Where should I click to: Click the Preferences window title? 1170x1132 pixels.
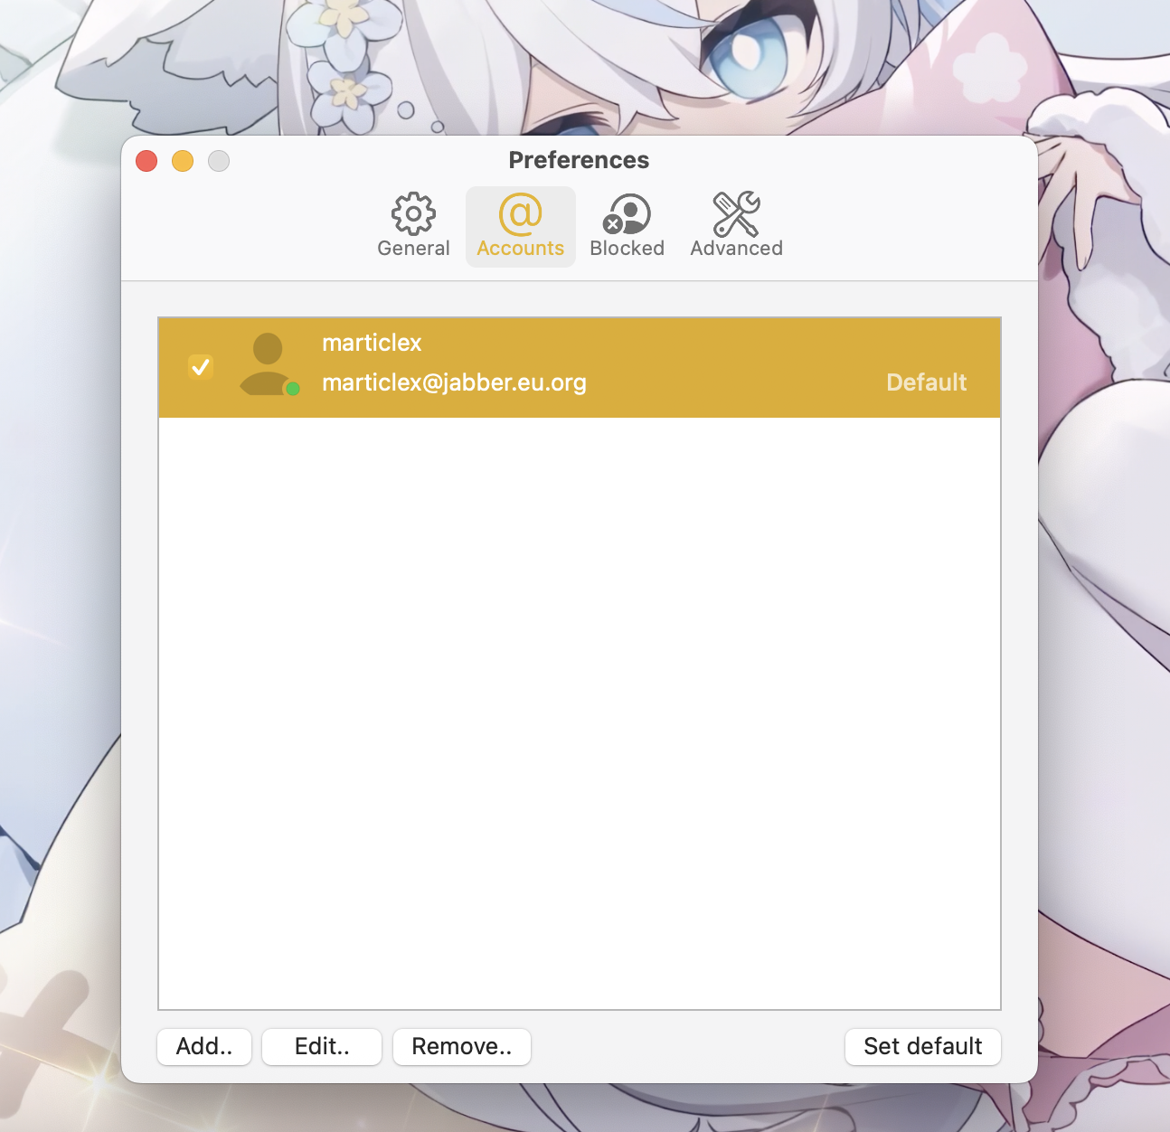click(579, 160)
